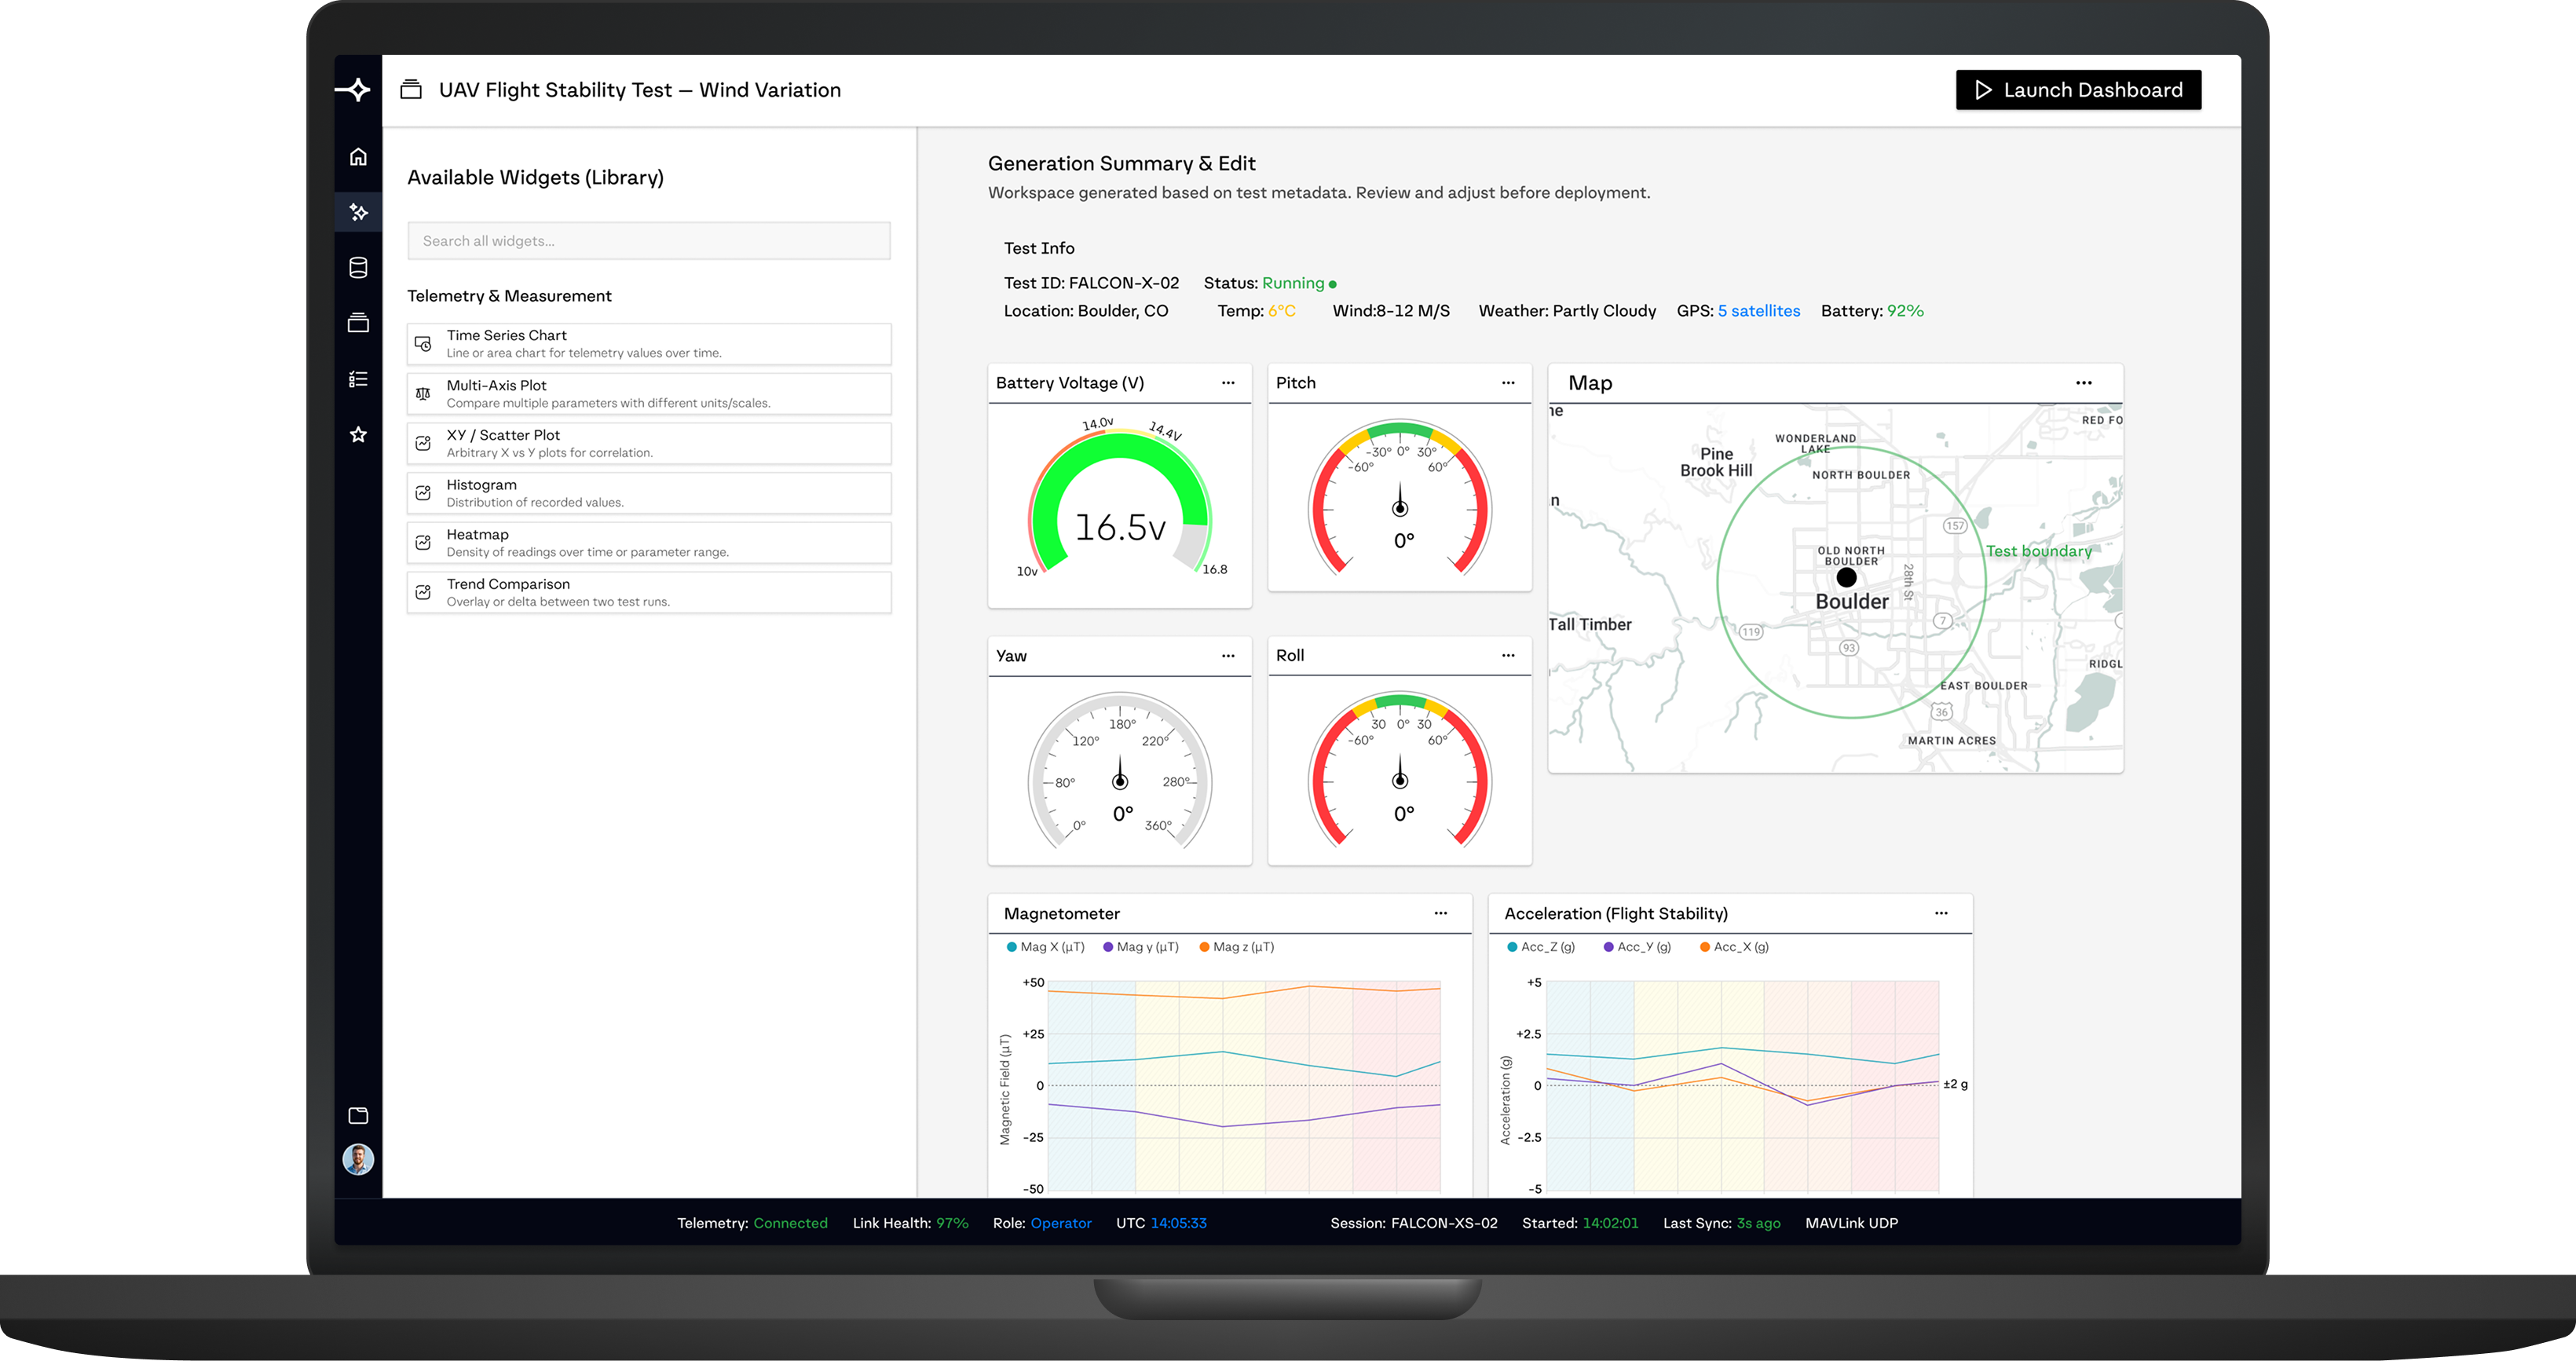Click the Multi-Axis Plot scale icon

(x=423, y=393)
